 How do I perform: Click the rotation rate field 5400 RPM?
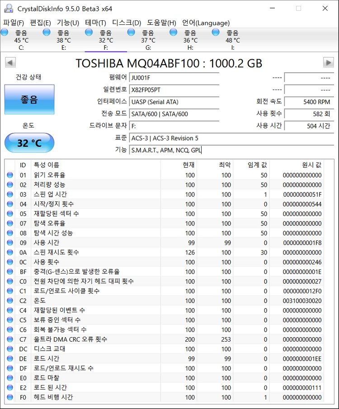coord(309,102)
